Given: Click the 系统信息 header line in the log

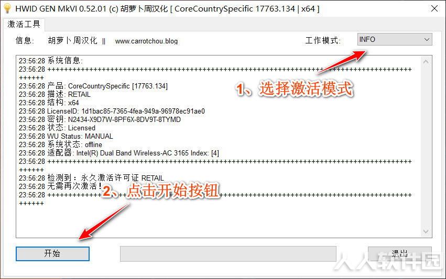Looking at the screenshot, I should [x=51, y=61].
